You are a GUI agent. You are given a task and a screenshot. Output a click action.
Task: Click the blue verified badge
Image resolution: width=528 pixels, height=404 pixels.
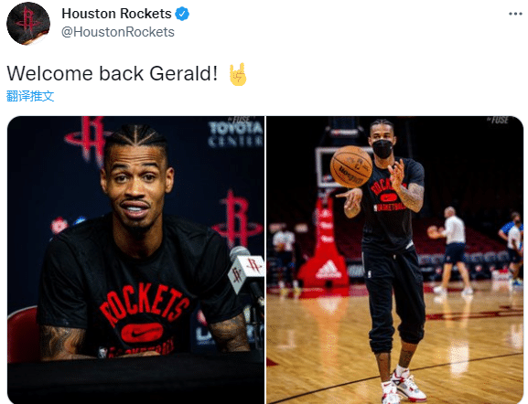click(182, 14)
